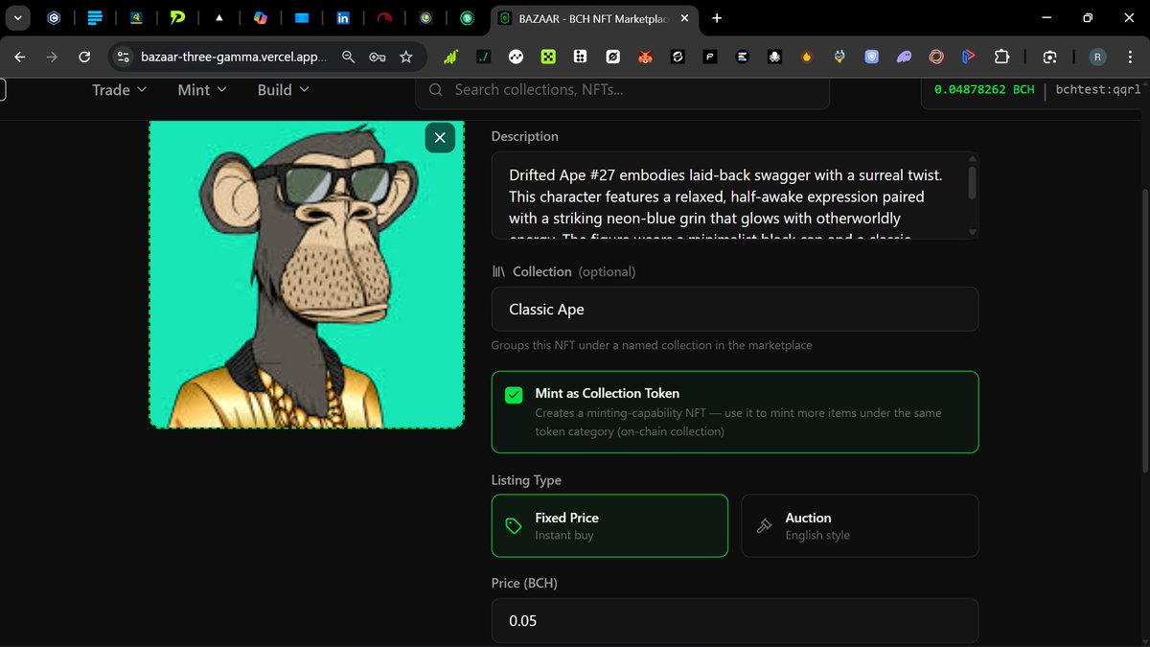Viewport: 1150px width, 647px height.
Task: Click the Price (BCH) input field
Action: click(735, 620)
